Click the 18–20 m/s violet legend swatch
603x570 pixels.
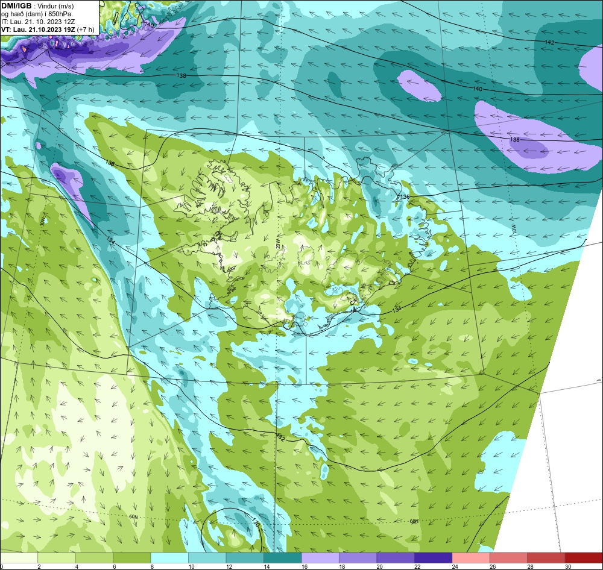pyautogui.click(x=358, y=558)
